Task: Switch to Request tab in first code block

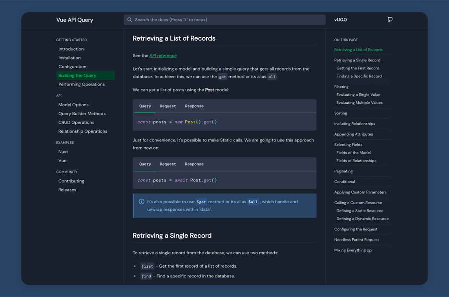Action: 168,106
